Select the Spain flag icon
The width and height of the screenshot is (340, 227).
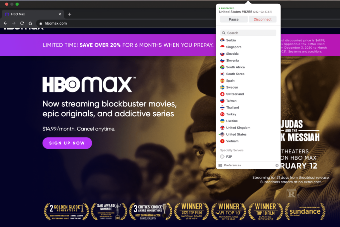click(x=222, y=81)
